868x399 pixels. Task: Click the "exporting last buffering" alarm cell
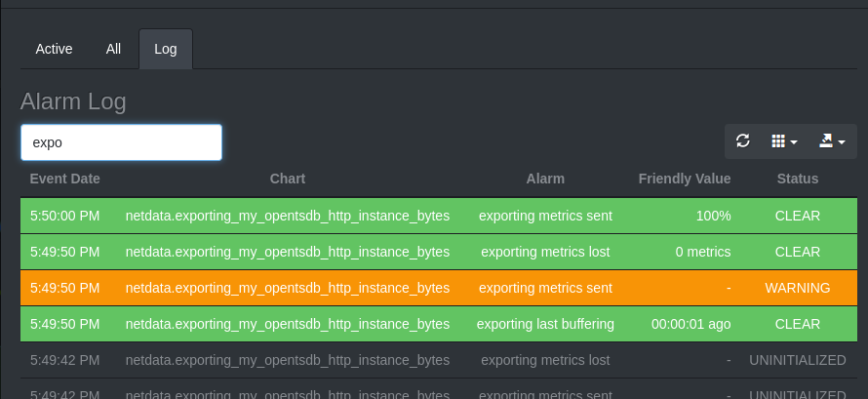coord(545,324)
